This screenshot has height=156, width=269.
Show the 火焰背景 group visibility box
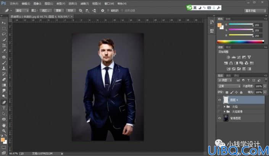[219, 111]
